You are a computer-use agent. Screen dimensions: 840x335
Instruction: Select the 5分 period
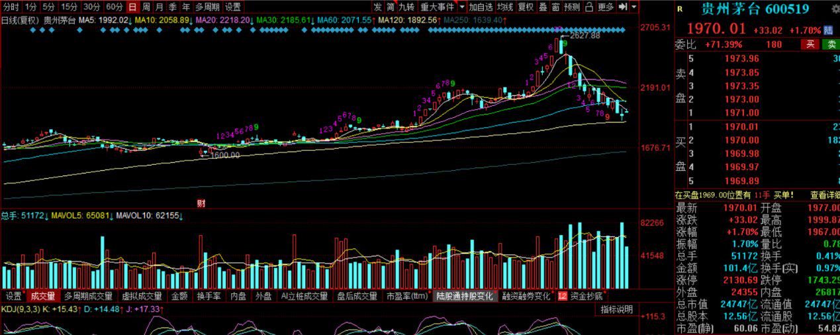pyautogui.click(x=50, y=7)
